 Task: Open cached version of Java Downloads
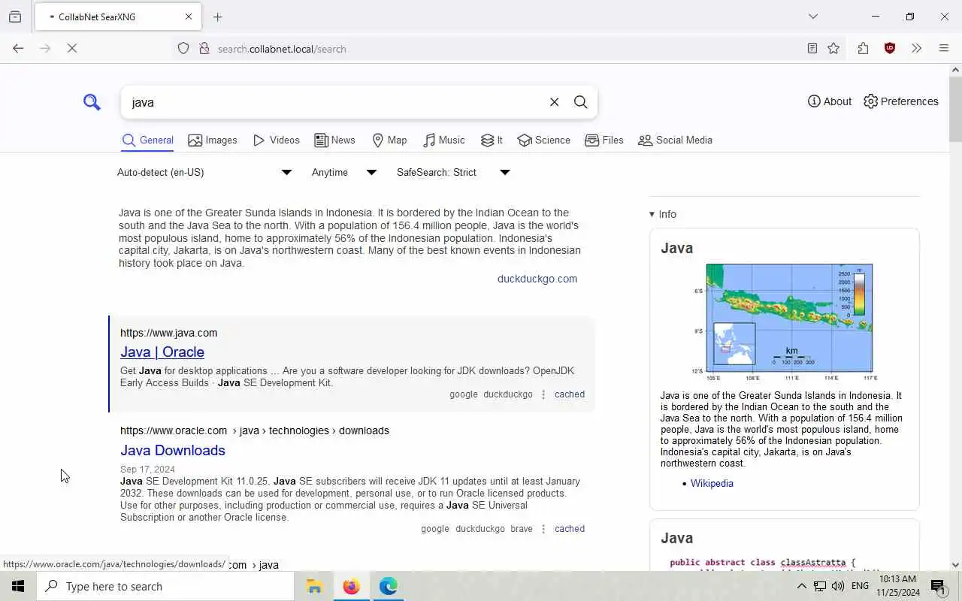tap(570, 529)
